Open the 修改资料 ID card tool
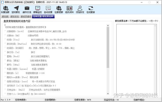162x102 pixels. tap(69, 10)
